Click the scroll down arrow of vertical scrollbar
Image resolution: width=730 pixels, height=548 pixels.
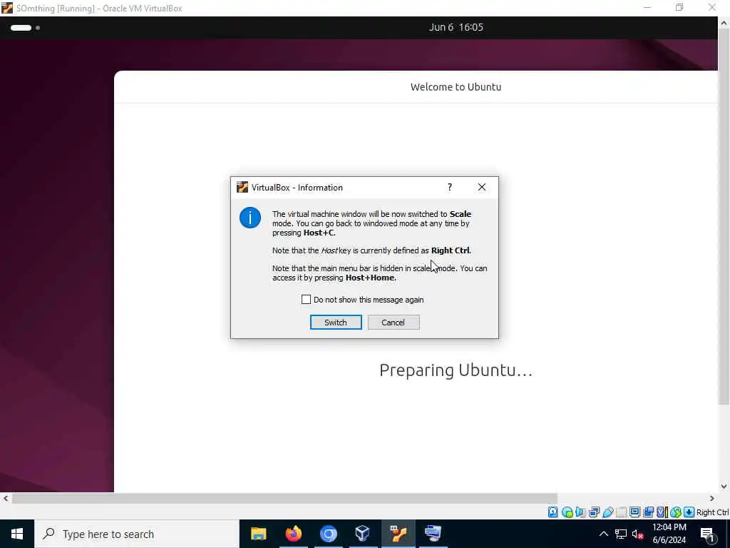coord(724,487)
